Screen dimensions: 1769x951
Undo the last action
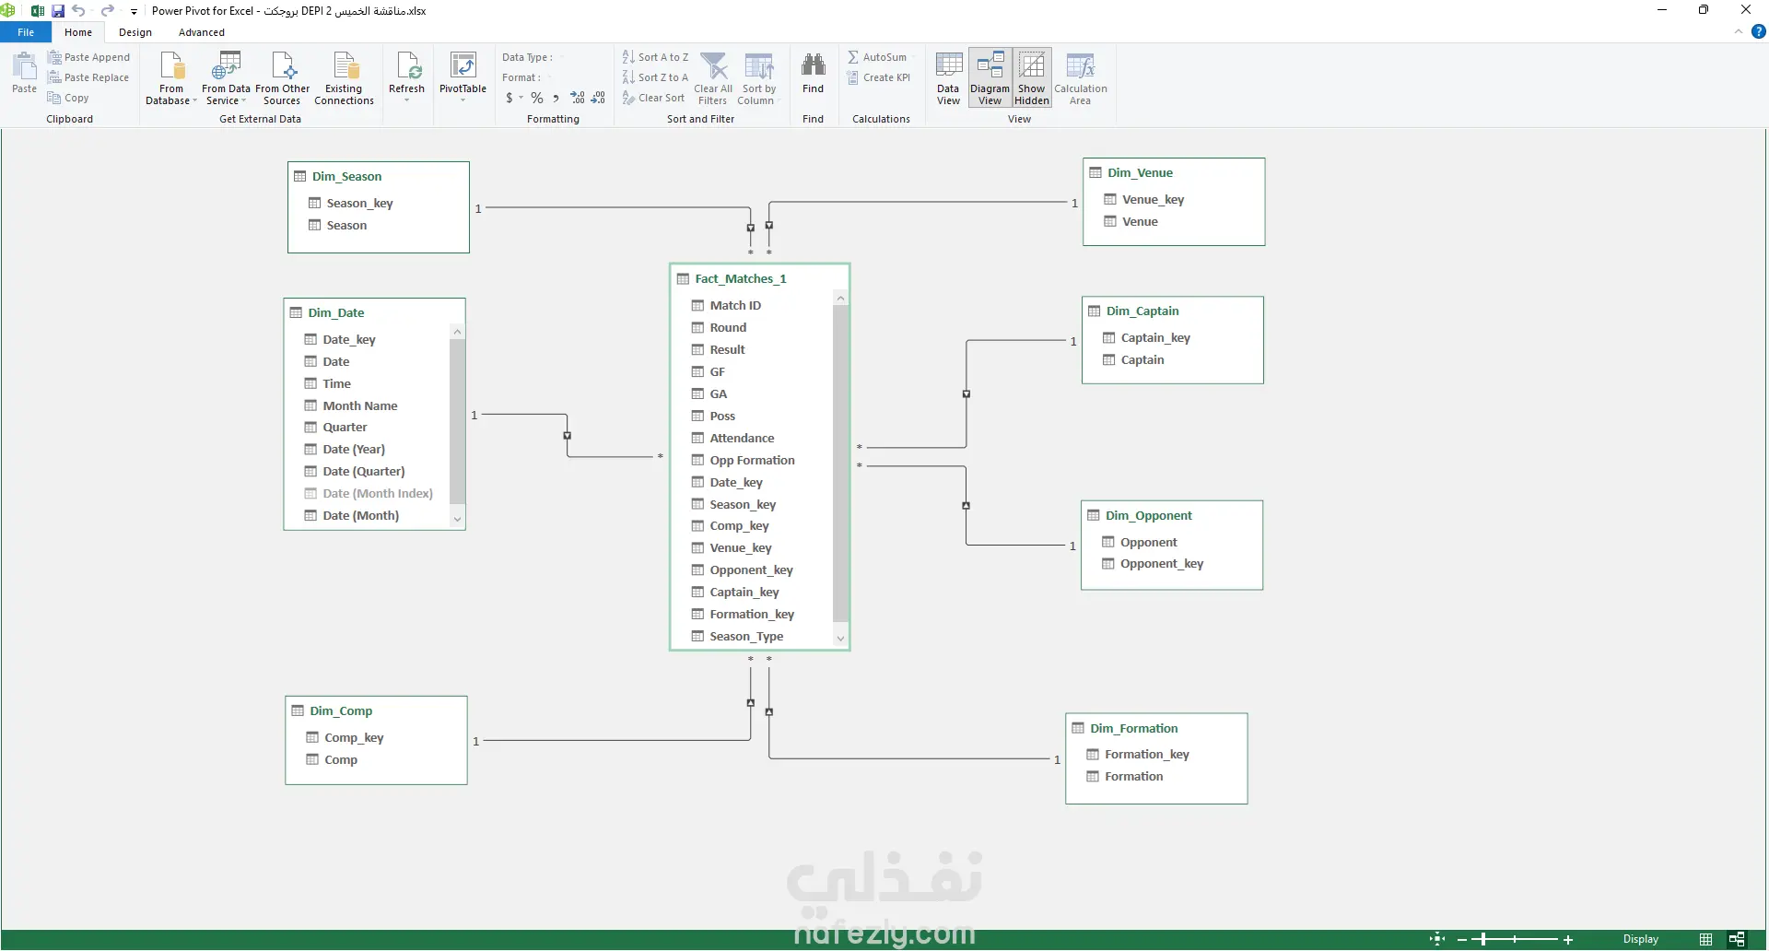pyautogui.click(x=78, y=11)
